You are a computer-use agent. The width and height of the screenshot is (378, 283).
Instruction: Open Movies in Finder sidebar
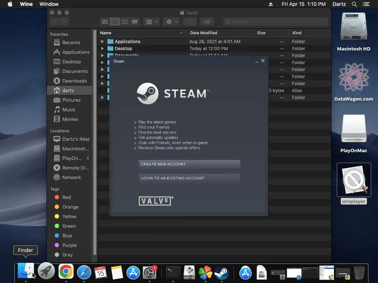[70, 119]
